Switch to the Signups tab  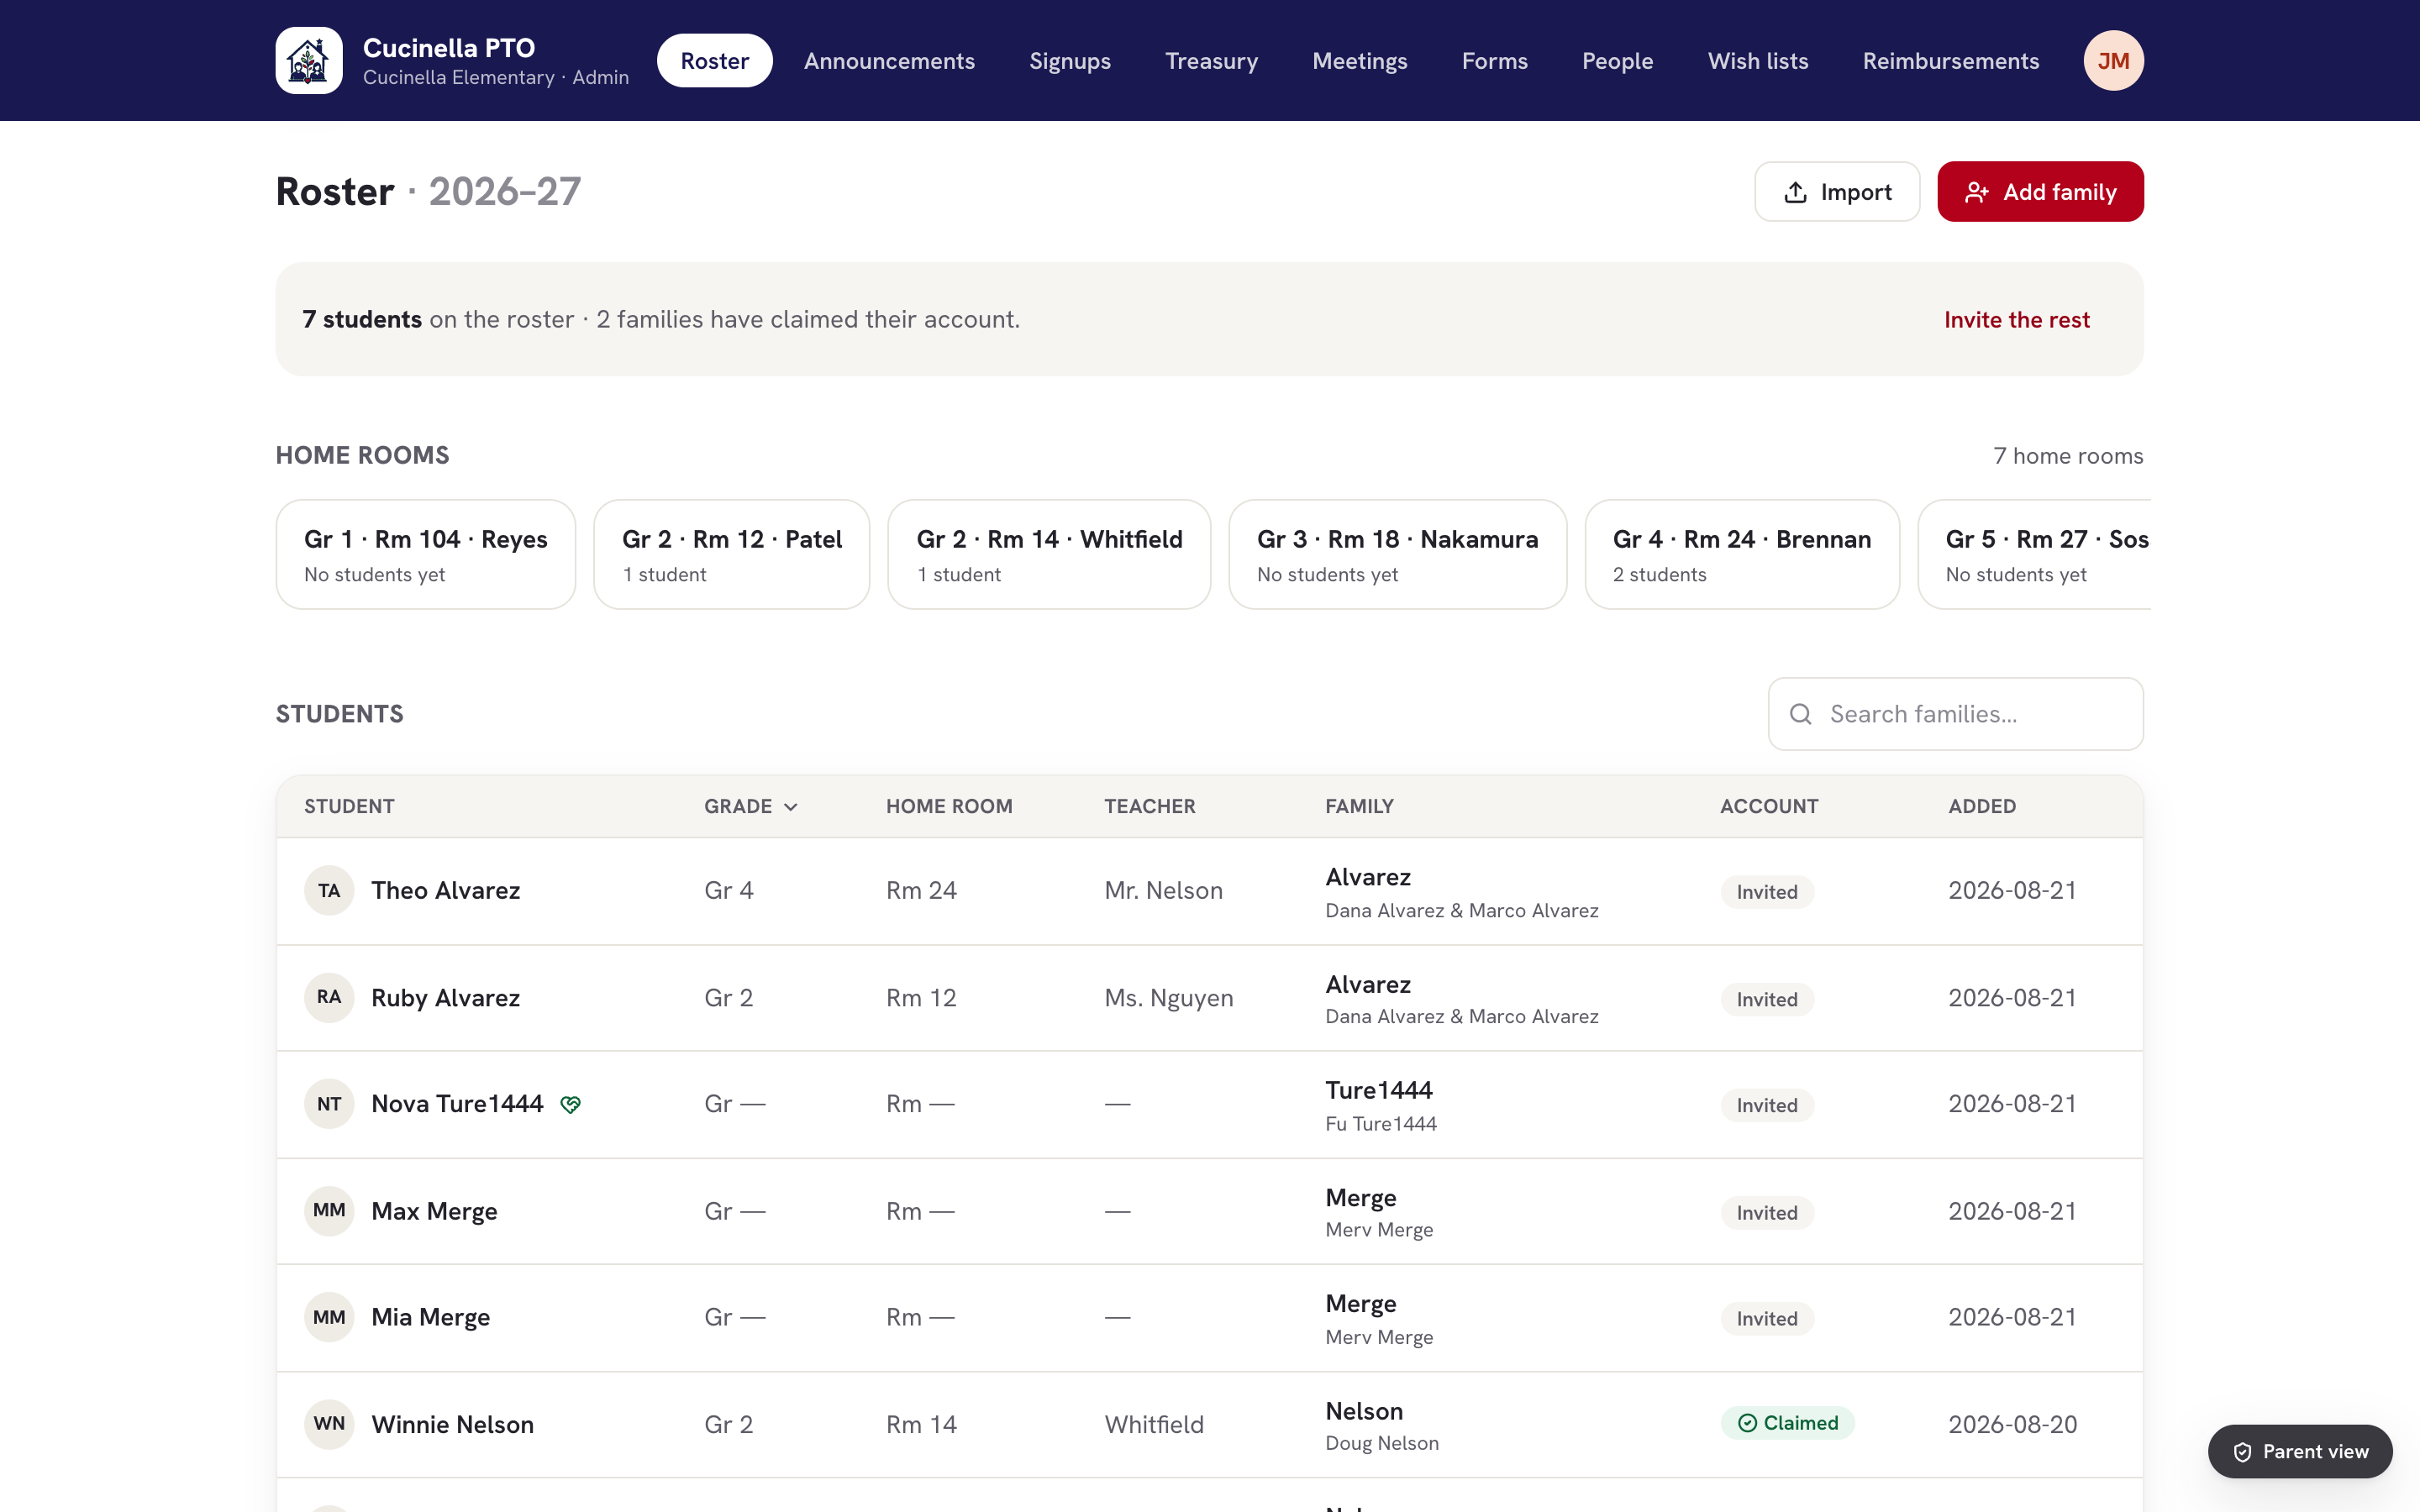(1070, 61)
